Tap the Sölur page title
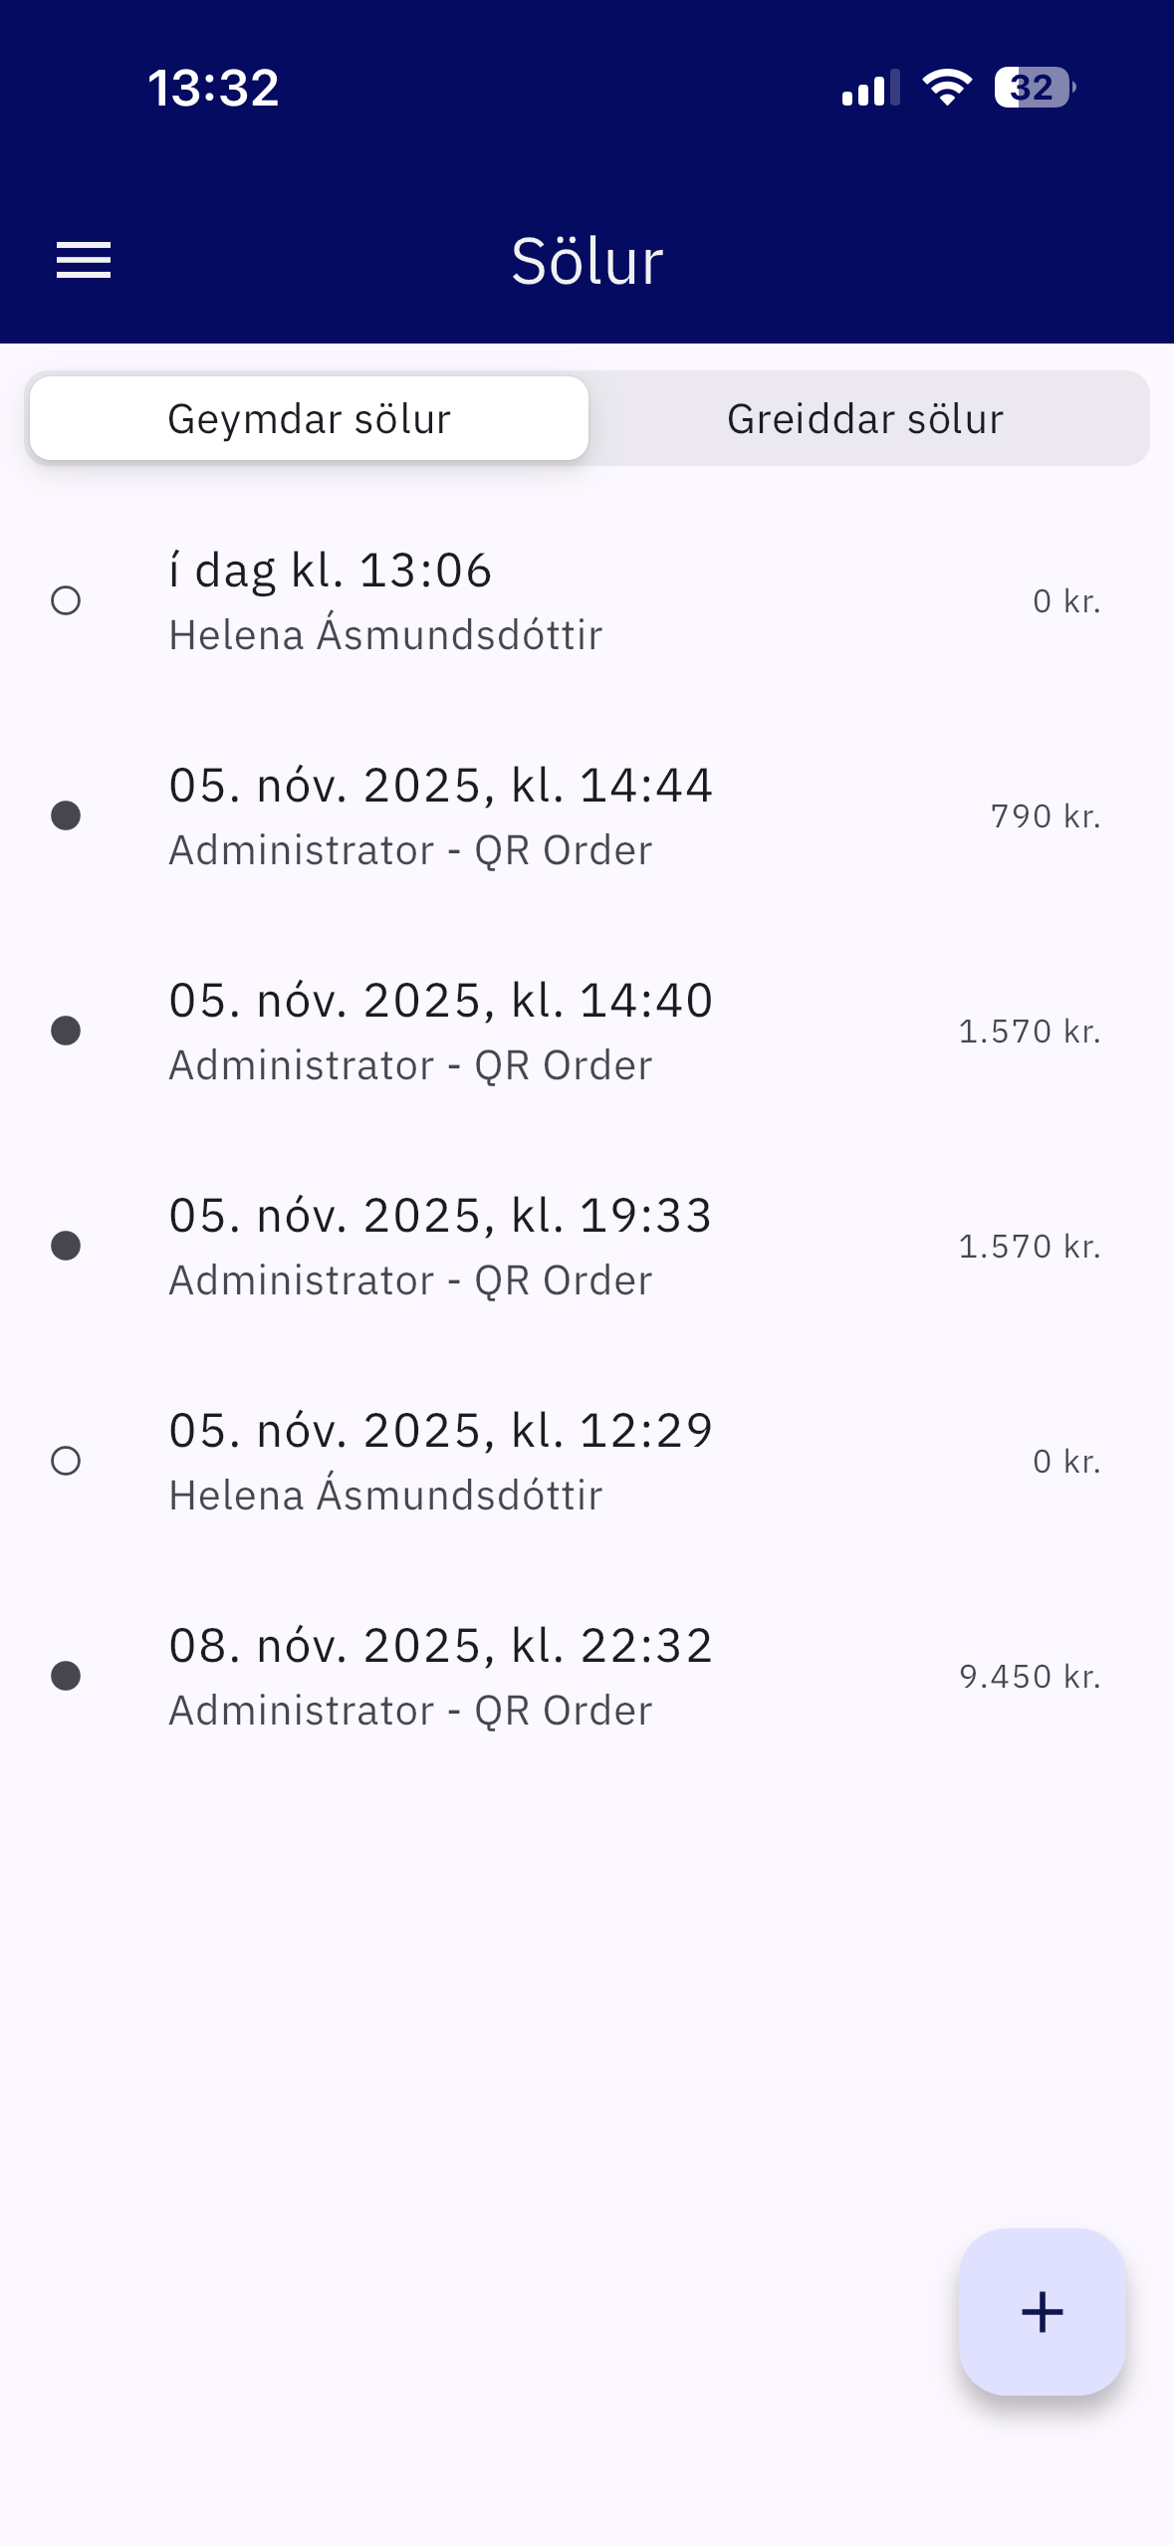This screenshot has height=2545, width=1174. click(587, 262)
